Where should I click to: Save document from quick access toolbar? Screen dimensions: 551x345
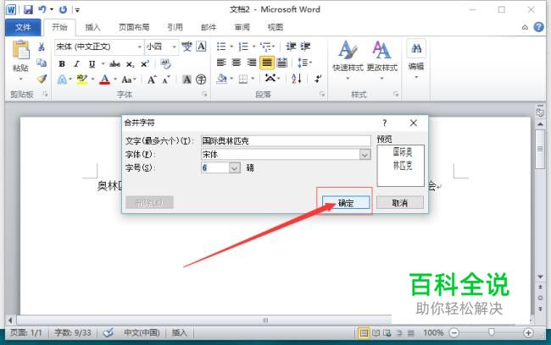(28, 9)
